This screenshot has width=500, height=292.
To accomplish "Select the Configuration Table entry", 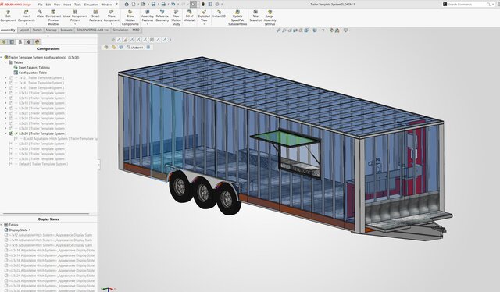I will click(30, 73).
